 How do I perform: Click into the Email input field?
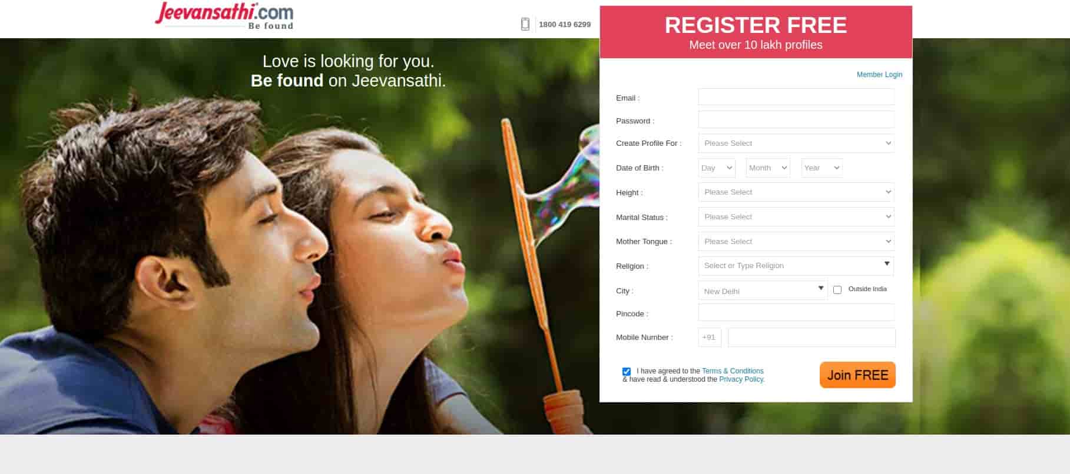tap(796, 97)
